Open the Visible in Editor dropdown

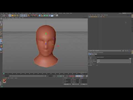(x=114, y=60)
